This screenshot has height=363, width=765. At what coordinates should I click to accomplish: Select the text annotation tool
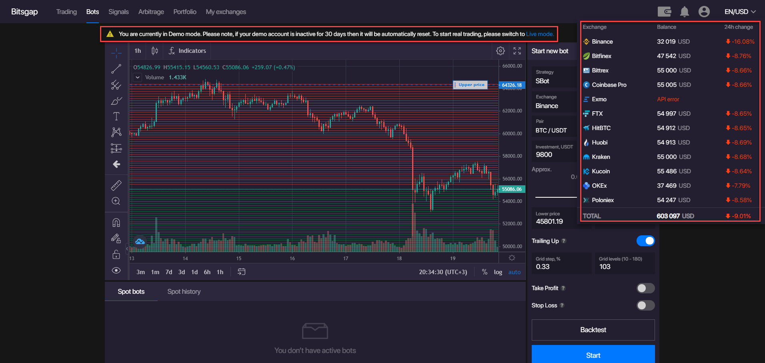point(116,116)
